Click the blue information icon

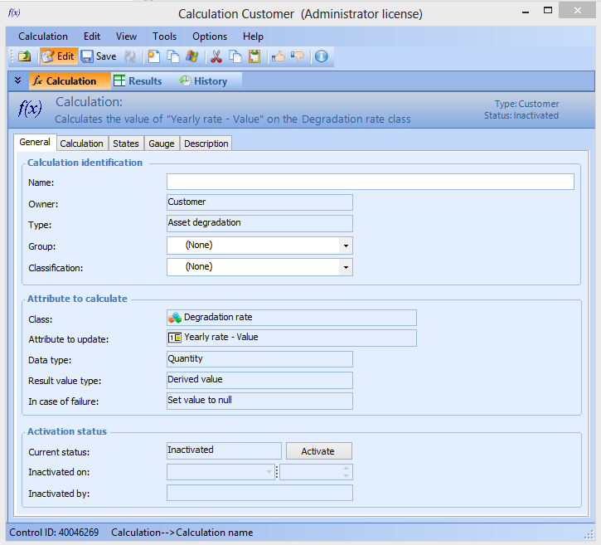(x=322, y=56)
